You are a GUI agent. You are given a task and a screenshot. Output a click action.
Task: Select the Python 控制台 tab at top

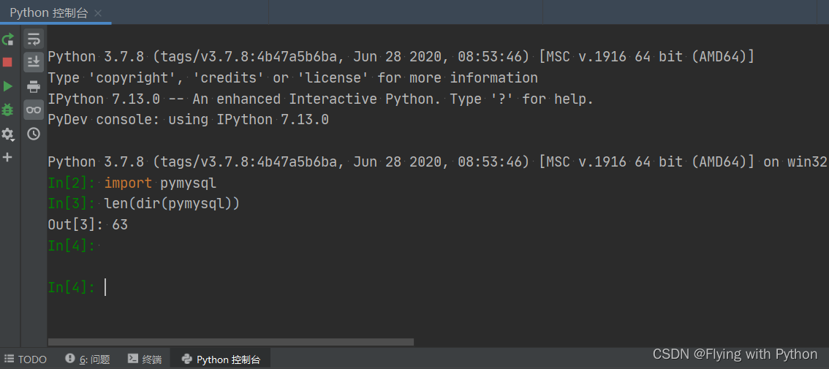click(49, 13)
